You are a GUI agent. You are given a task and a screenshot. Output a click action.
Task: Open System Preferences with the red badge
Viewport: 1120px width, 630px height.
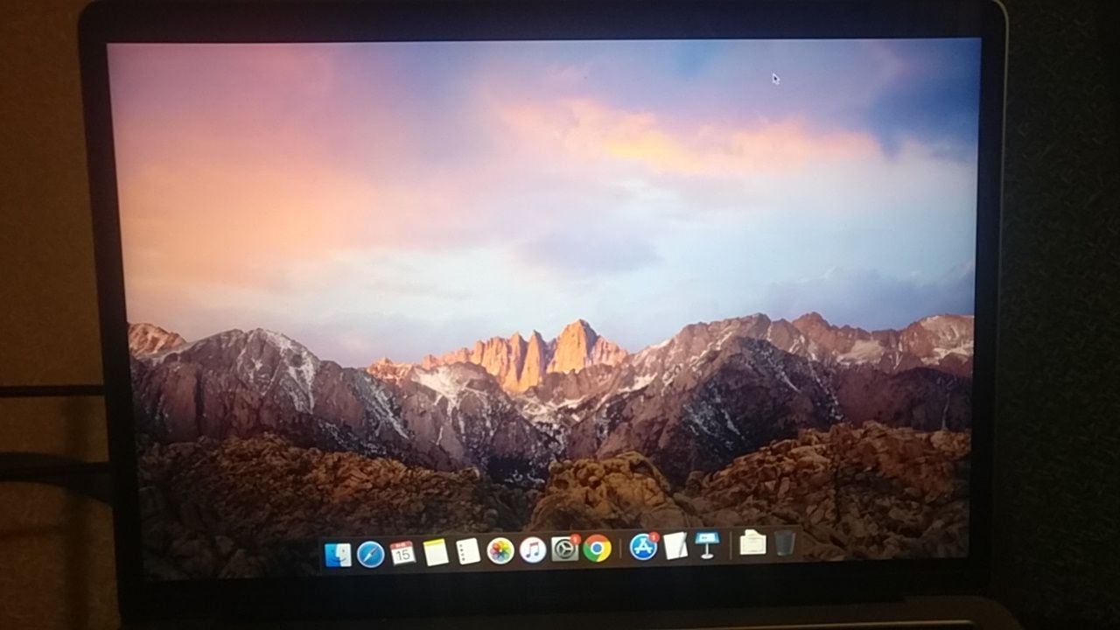point(565,549)
